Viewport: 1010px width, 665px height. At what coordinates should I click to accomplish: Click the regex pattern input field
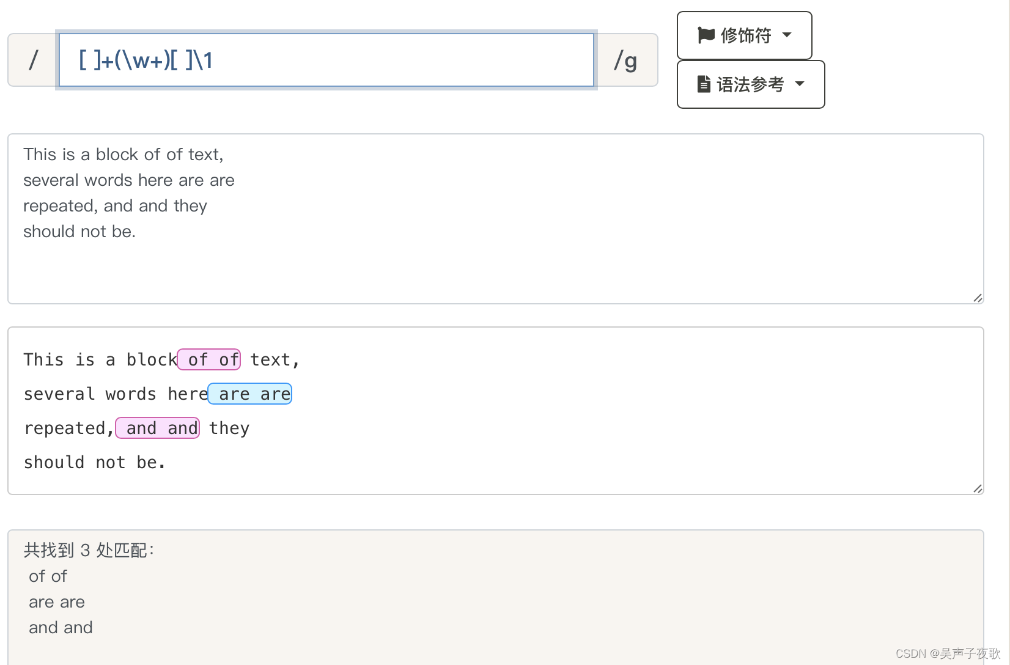(x=326, y=60)
